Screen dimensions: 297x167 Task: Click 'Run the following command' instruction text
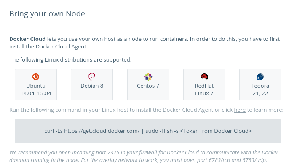coord(146,110)
